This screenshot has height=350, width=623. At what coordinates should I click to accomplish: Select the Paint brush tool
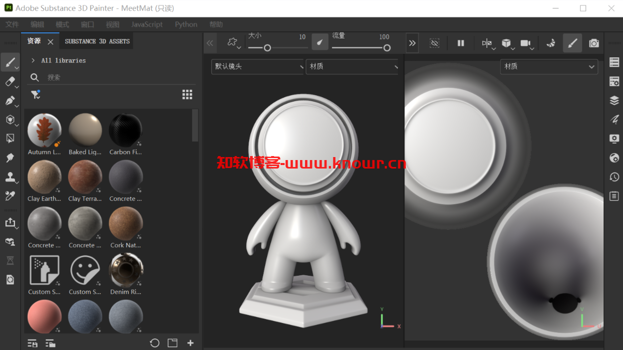tap(10, 62)
